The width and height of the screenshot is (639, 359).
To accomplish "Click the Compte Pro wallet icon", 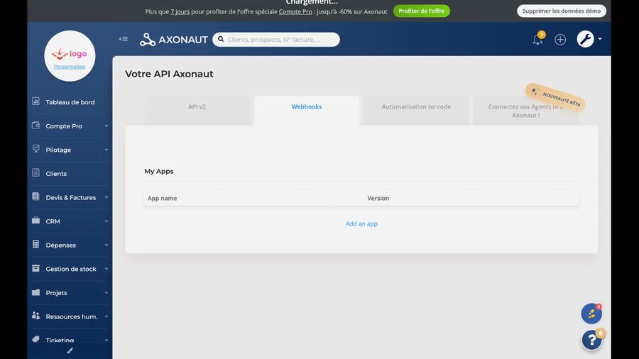I will 36,126.
